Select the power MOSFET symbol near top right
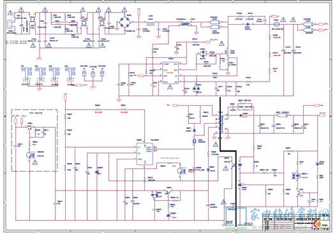This screenshot has width=335, height=234. pos(228,52)
